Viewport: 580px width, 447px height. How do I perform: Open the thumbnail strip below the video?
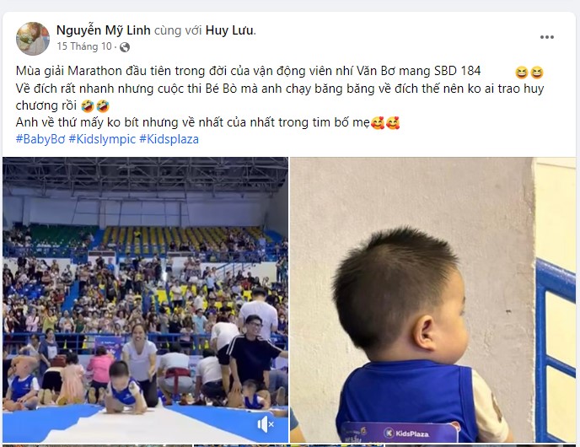click(x=289, y=445)
